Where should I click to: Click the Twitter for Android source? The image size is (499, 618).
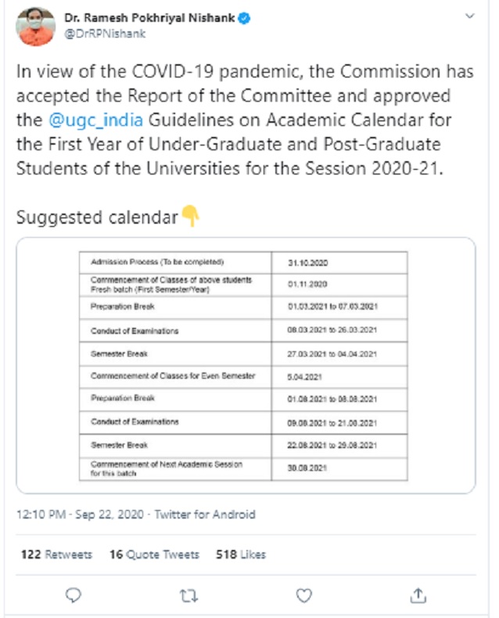coord(205,515)
